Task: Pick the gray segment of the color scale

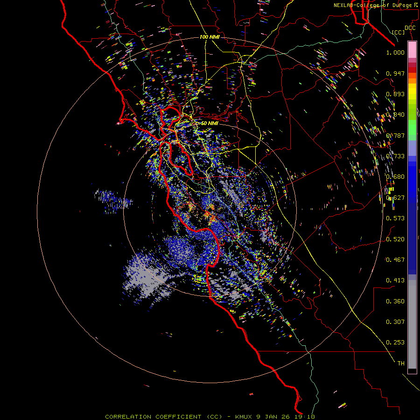Action: coord(412,325)
